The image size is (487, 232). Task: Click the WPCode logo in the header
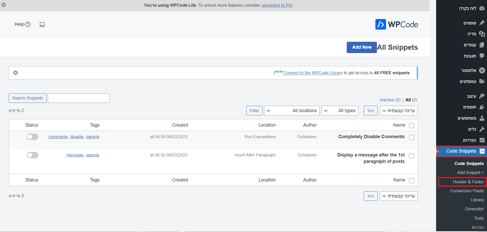coord(397,24)
